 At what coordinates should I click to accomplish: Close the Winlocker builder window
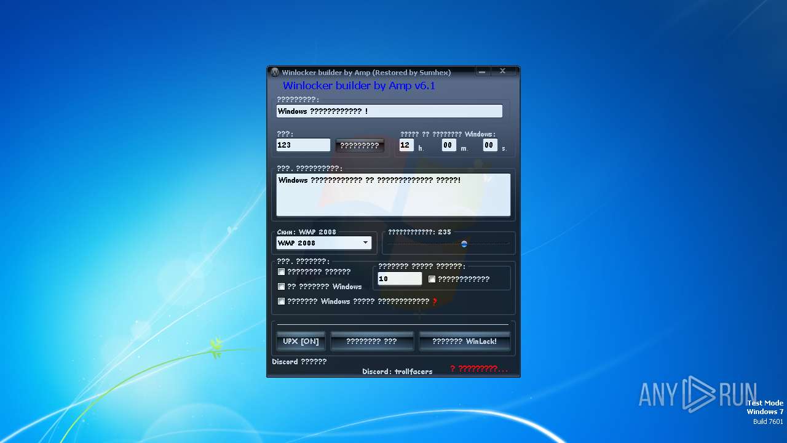(503, 71)
